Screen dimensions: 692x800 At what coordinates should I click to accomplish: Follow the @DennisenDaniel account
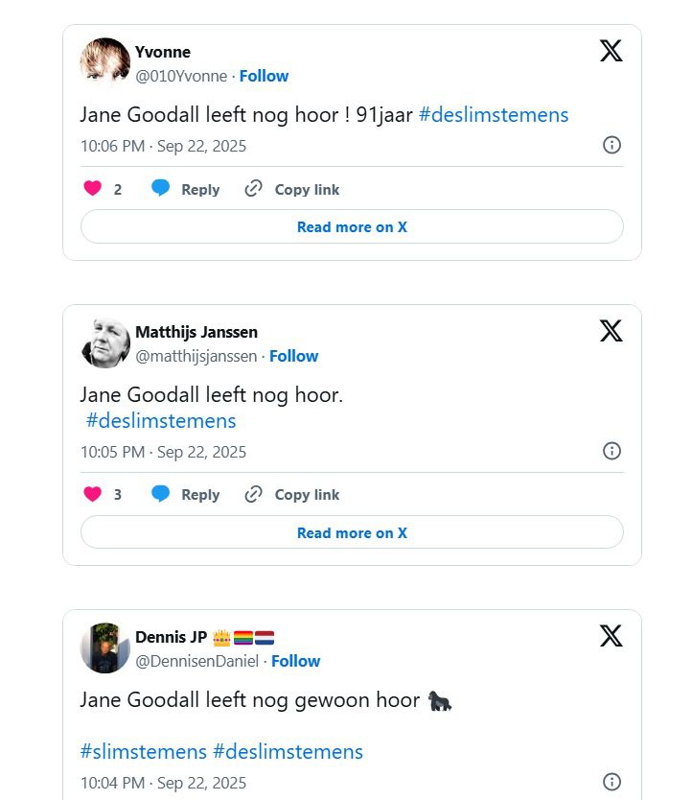click(295, 661)
